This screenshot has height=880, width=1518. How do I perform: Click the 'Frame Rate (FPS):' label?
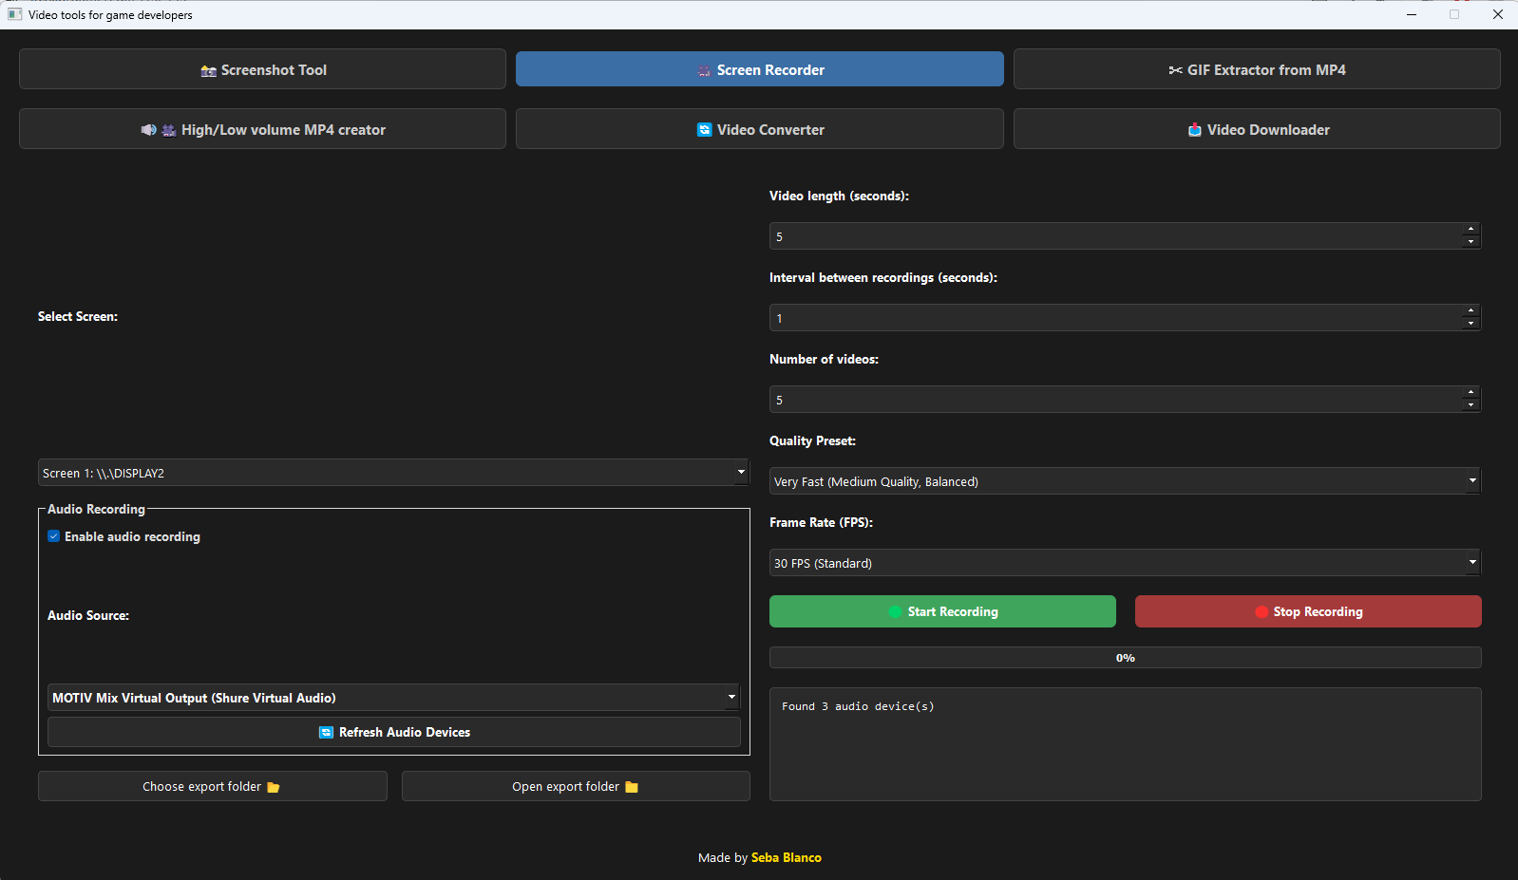[821, 522]
